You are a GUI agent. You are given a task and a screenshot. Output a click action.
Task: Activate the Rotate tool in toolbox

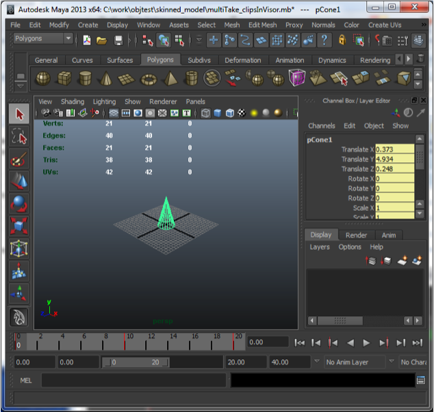tap(19, 204)
